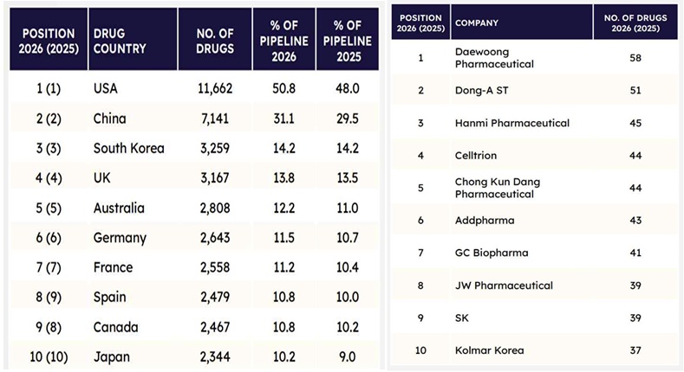Click the Kolmar Korea company name
684x372 pixels.
[x=489, y=350]
